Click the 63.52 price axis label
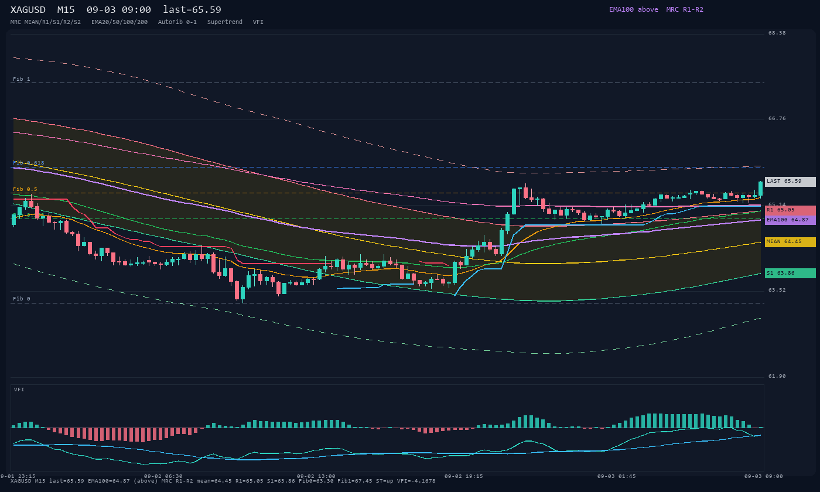The image size is (820, 492). (777, 290)
